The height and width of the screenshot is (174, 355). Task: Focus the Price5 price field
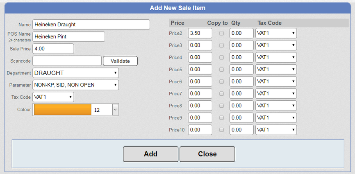[200, 69]
